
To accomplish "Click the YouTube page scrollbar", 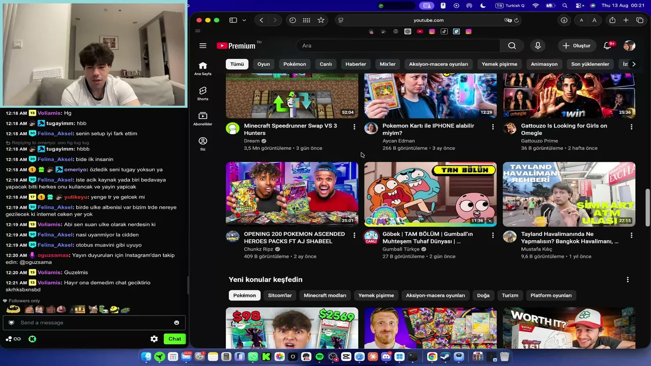I will tap(647, 207).
